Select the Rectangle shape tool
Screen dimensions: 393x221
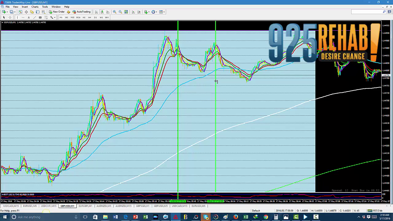(x=40, y=17)
